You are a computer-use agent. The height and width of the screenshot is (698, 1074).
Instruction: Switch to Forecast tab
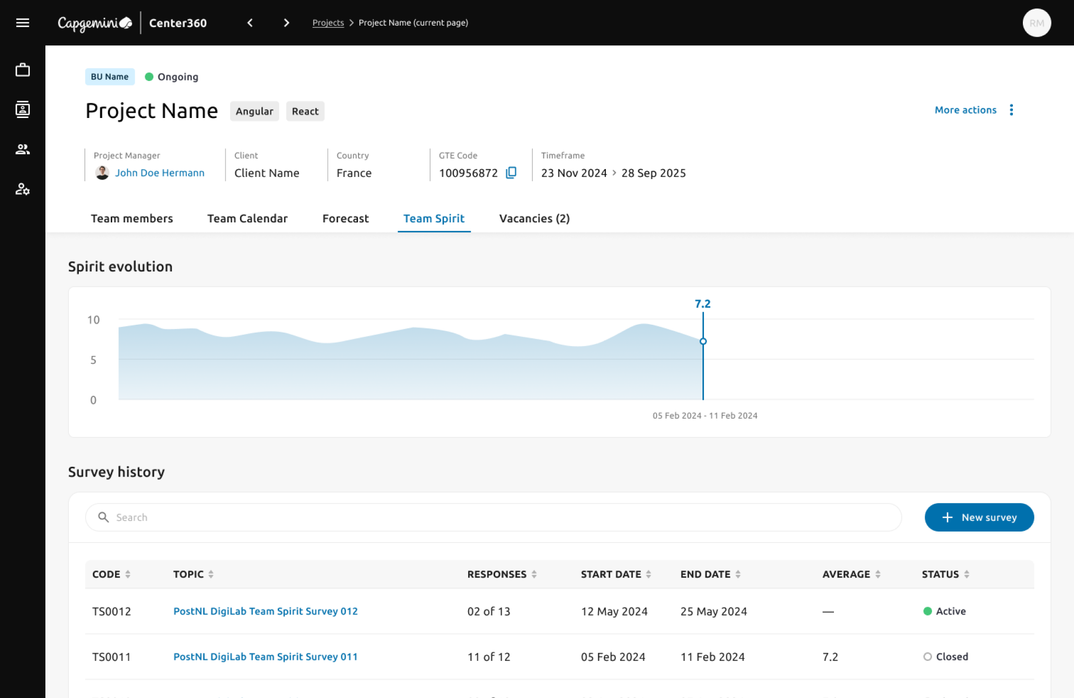pos(345,218)
